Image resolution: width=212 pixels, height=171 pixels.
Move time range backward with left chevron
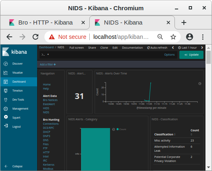(x=173, y=47)
